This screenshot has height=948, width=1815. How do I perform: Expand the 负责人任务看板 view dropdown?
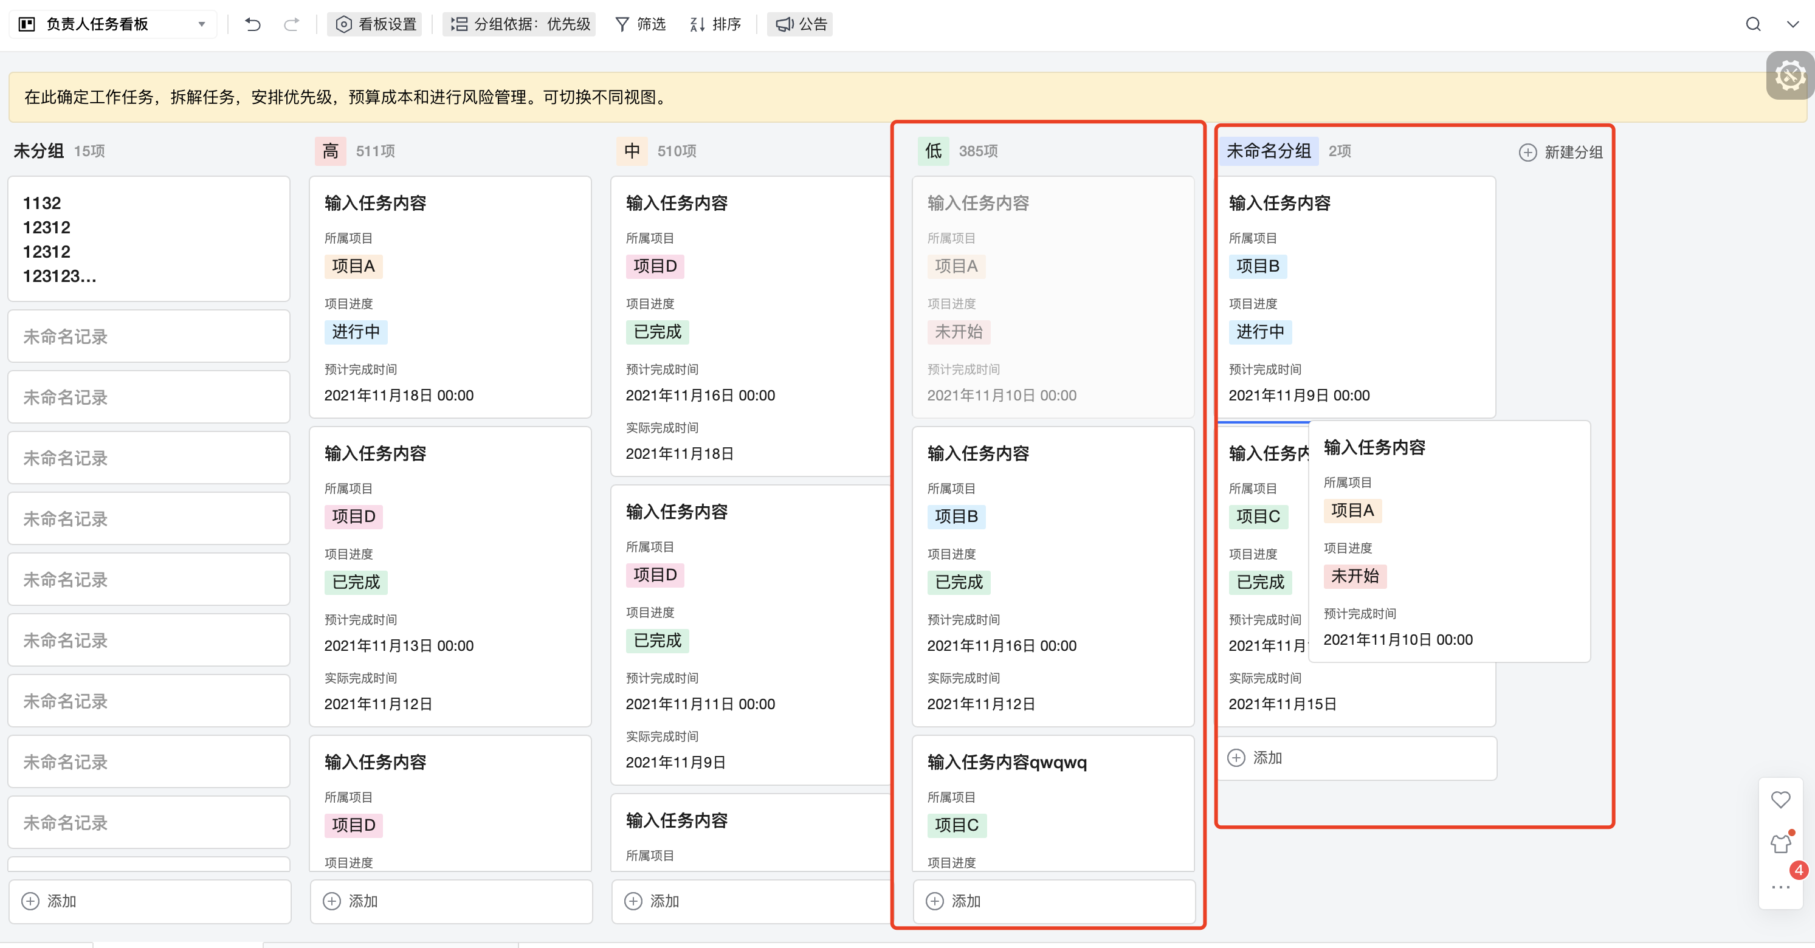202,25
